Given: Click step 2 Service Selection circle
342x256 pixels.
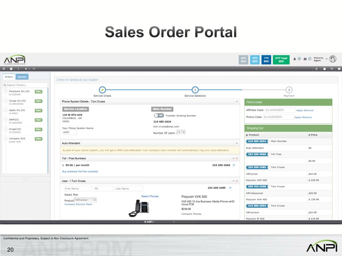Looking at the screenshot, I should point(195,90).
